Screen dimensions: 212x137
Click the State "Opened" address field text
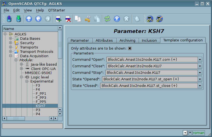pyautogui.click(x=141, y=79)
